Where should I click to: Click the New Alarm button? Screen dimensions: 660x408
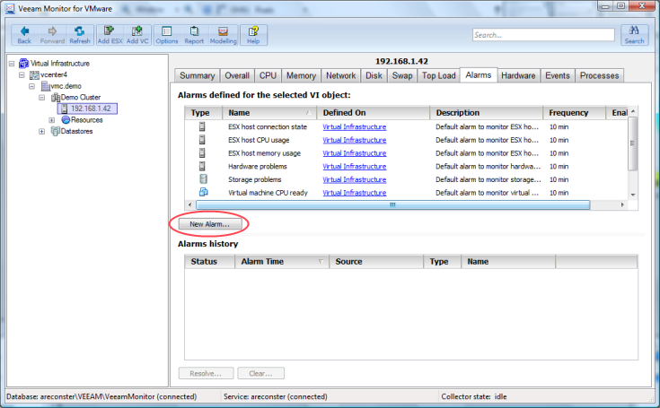click(x=209, y=222)
